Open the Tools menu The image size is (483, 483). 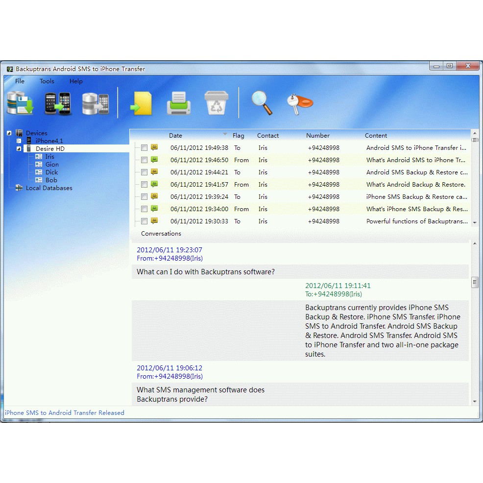point(47,81)
